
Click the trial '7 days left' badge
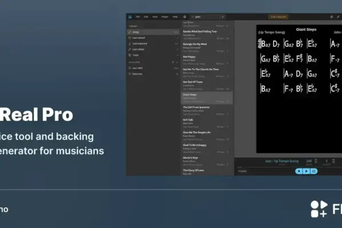click(x=278, y=17)
